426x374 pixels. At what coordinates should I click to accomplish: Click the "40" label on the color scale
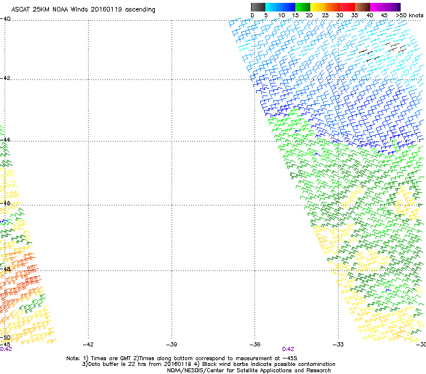(370, 16)
